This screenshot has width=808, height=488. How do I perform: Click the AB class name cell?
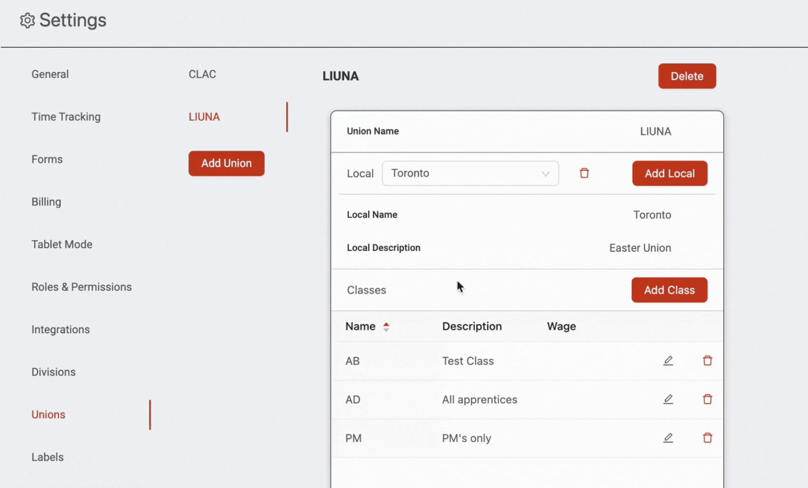(x=353, y=361)
